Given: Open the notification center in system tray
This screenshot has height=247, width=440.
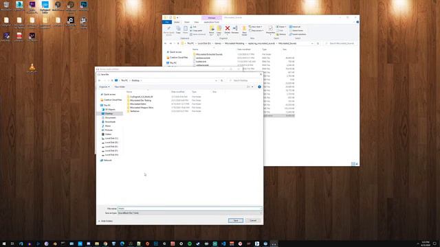Looking at the screenshot, I should point(435,244).
